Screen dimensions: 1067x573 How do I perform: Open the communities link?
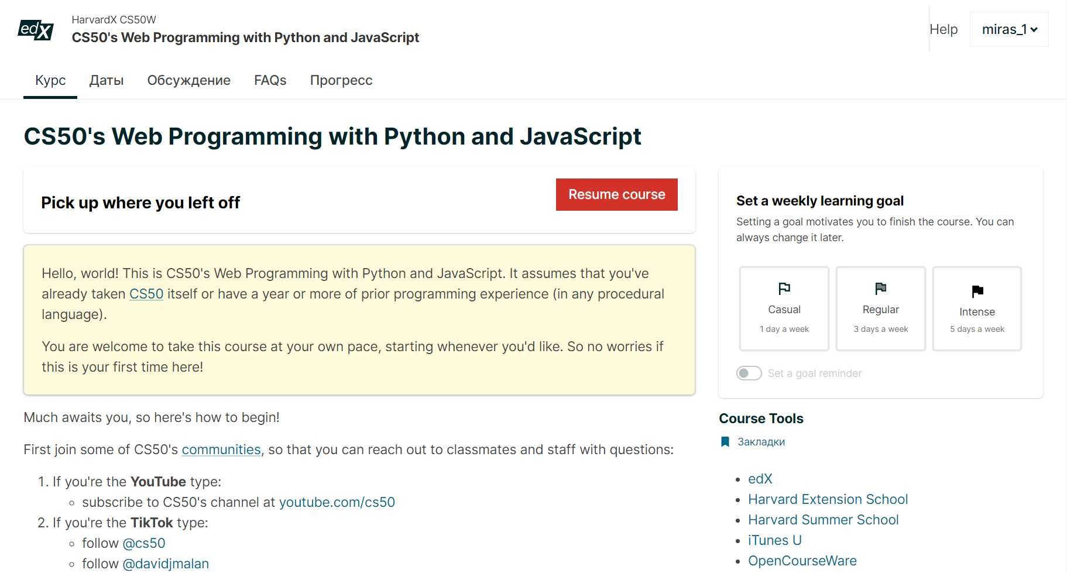click(x=221, y=450)
